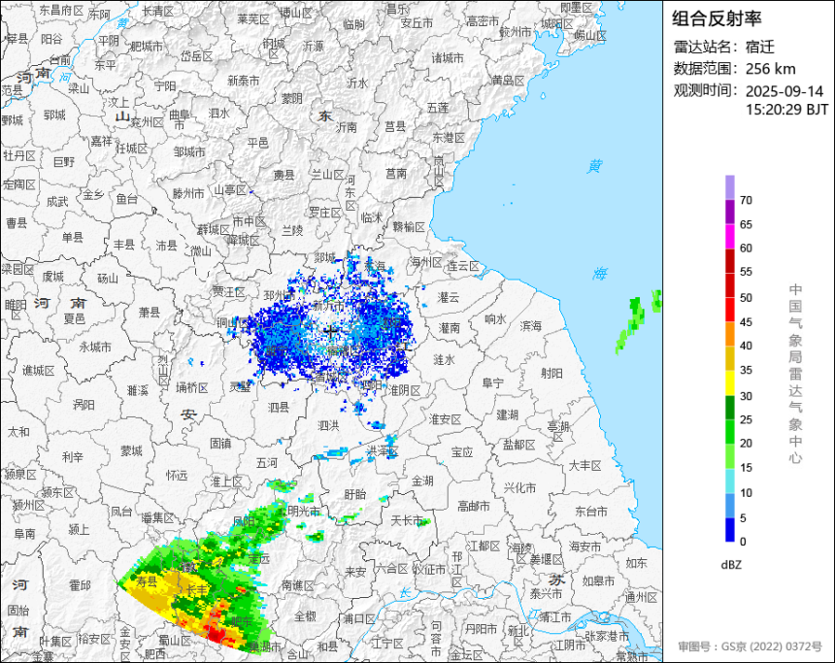
Task: Click the 组合反射率 title text
Action: [x=717, y=18]
